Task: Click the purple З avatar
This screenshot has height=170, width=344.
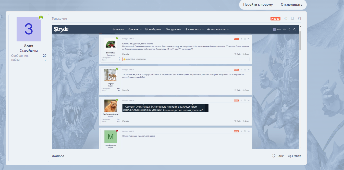Action: click(29, 29)
